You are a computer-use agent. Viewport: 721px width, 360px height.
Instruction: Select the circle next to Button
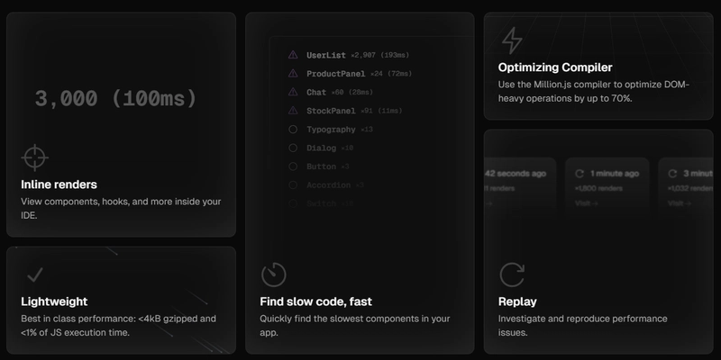[x=293, y=166]
